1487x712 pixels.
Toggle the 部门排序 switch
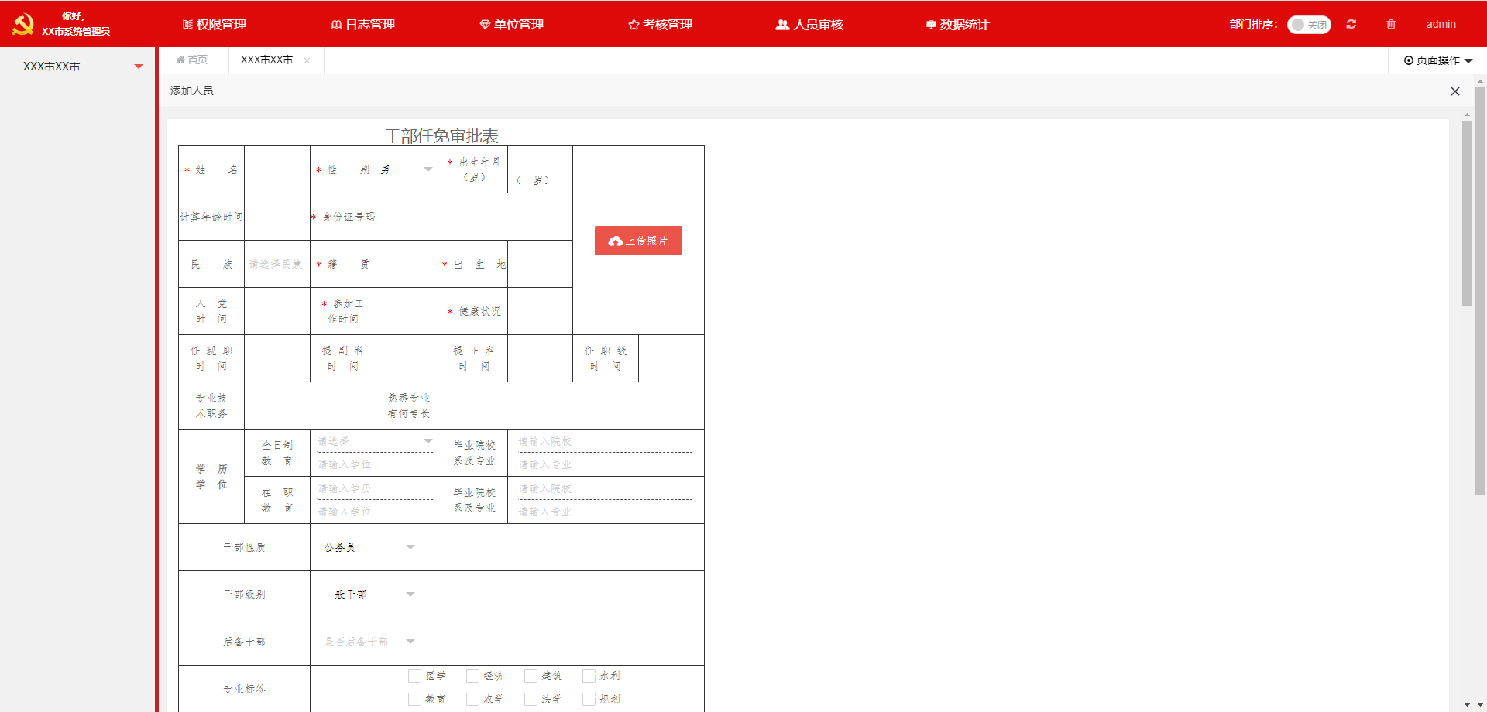[1309, 25]
